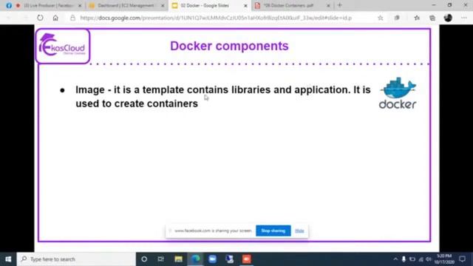
Task: Click the docs.google.com address bar
Action: coord(216,18)
